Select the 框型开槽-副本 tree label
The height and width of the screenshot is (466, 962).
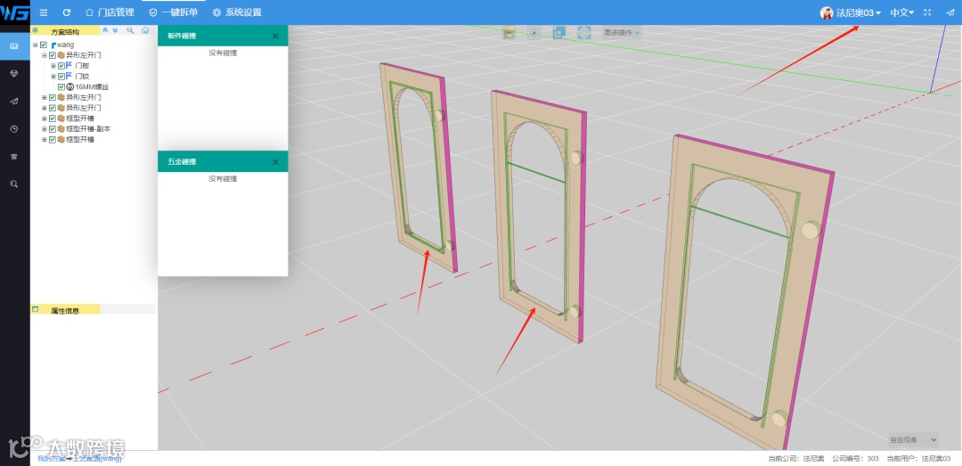88,129
